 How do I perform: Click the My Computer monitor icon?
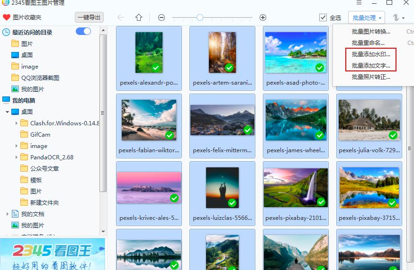pos(6,100)
